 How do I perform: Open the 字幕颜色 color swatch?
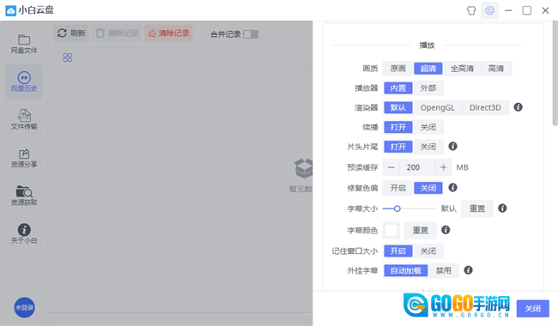391,231
